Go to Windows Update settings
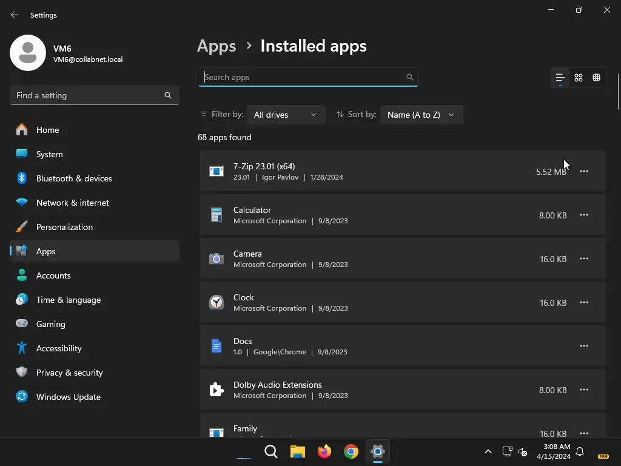This screenshot has height=466, width=621. (x=68, y=397)
